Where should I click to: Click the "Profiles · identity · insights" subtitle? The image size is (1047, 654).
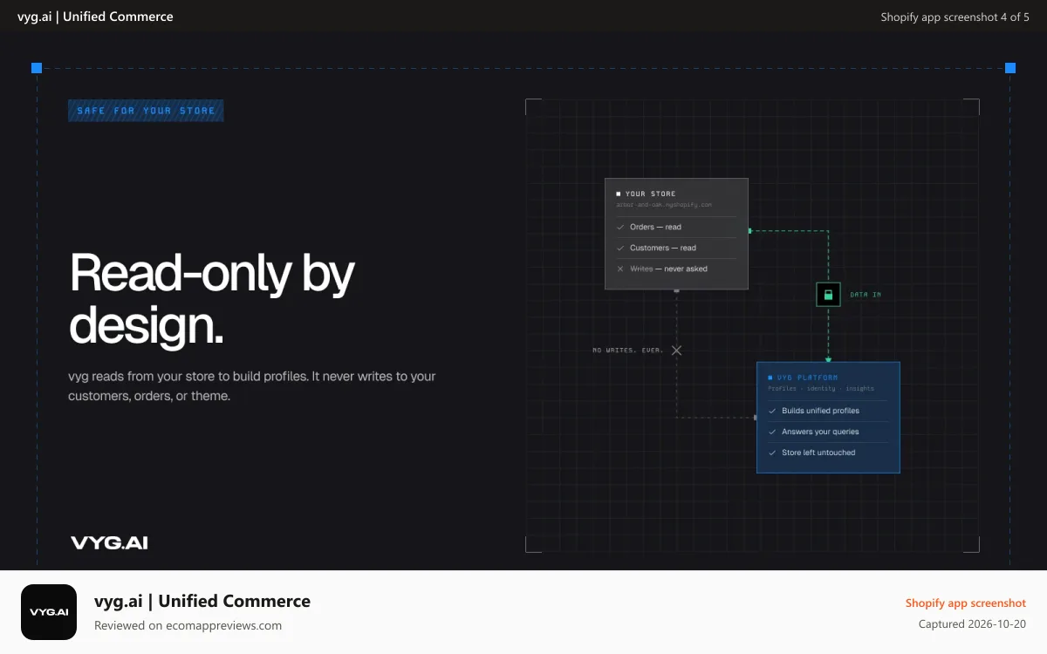tap(821, 389)
